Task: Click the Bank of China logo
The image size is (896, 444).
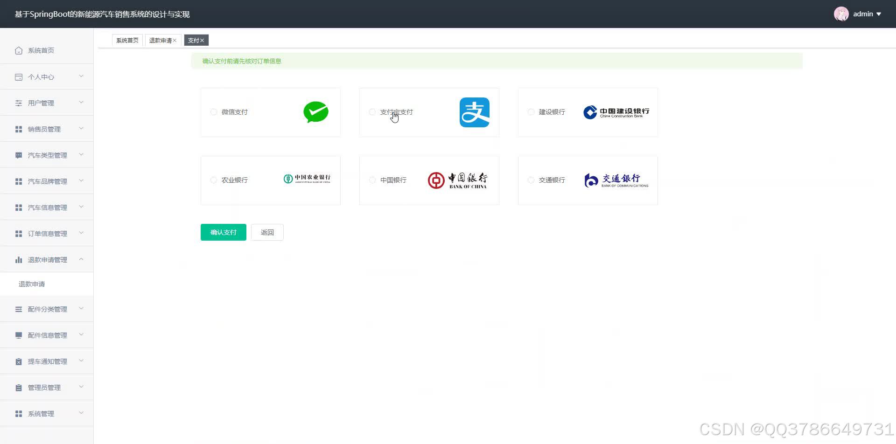Action: (457, 180)
